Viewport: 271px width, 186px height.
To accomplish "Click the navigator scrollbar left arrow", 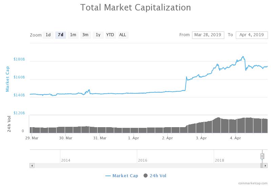I will (x=32, y=166).
